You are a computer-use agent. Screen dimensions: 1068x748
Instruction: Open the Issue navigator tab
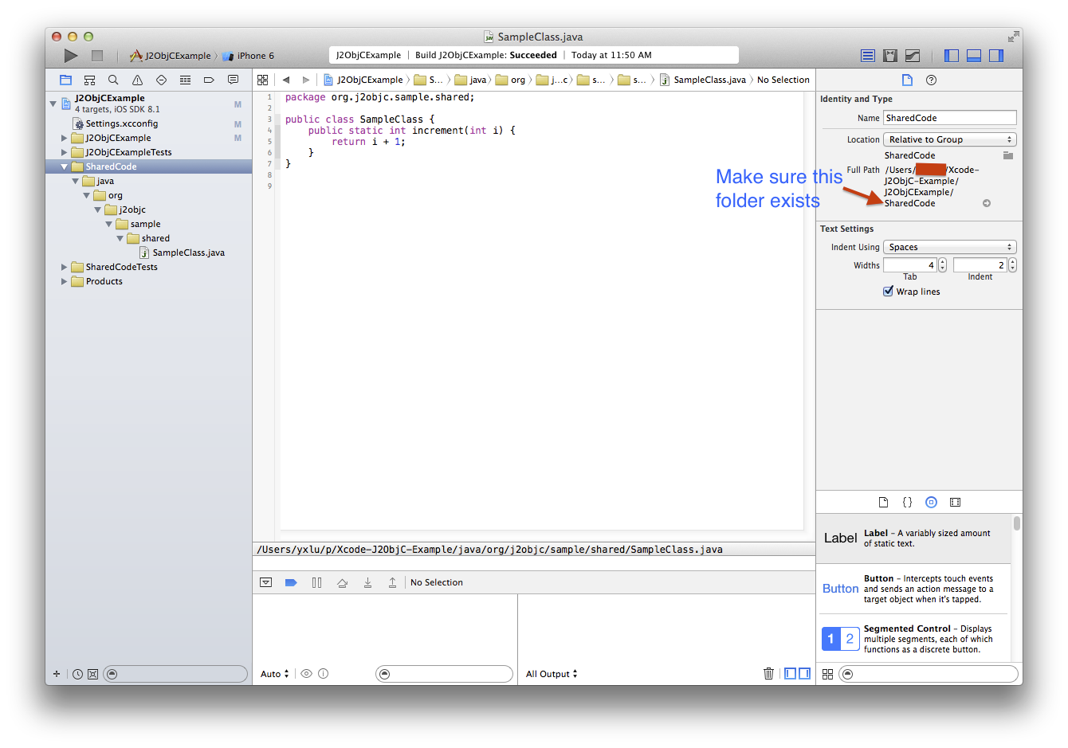(137, 80)
